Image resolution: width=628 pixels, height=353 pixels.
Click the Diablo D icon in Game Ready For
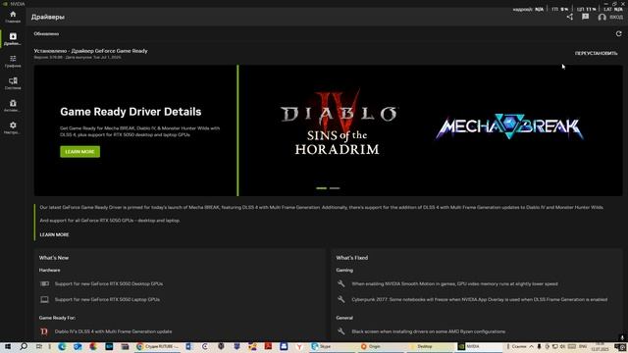click(44, 331)
